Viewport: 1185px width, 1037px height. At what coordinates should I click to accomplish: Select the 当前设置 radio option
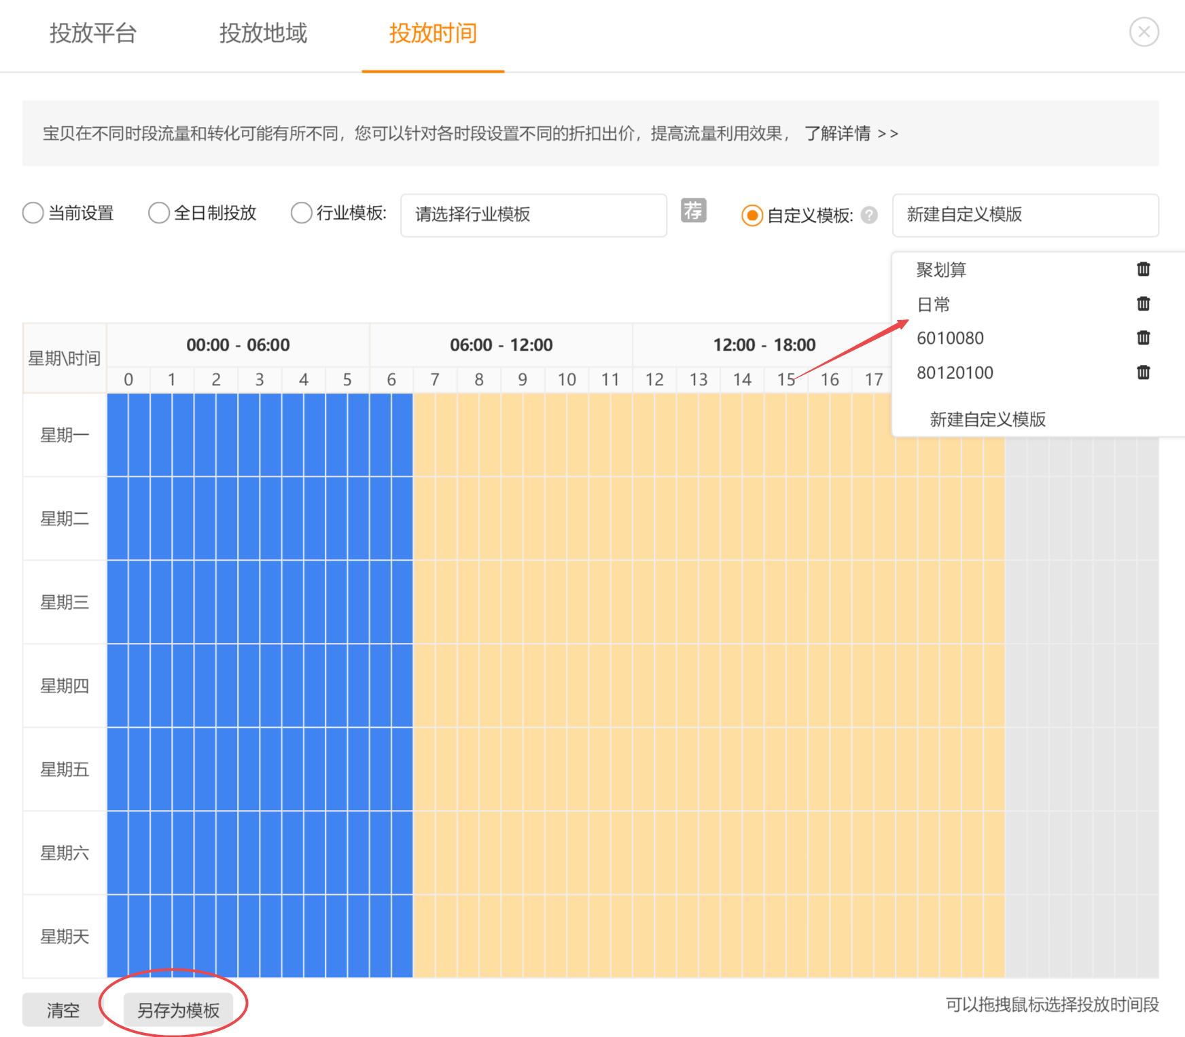click(x=33, y=213)
